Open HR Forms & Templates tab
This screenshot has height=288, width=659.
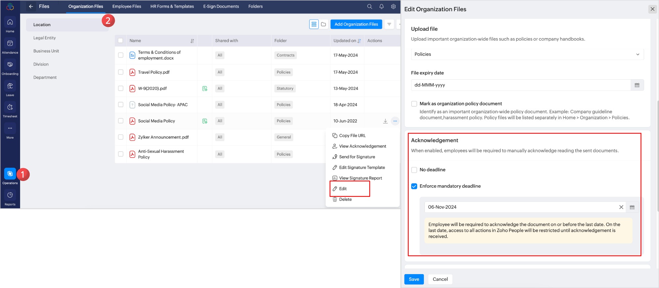pyautogui.click(x=172, y=6)
